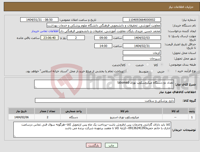The height and width of the screenshot is (152, 200).
Task: Select the کالا/خدمت radio button
Action: click(x=129, y=65)
